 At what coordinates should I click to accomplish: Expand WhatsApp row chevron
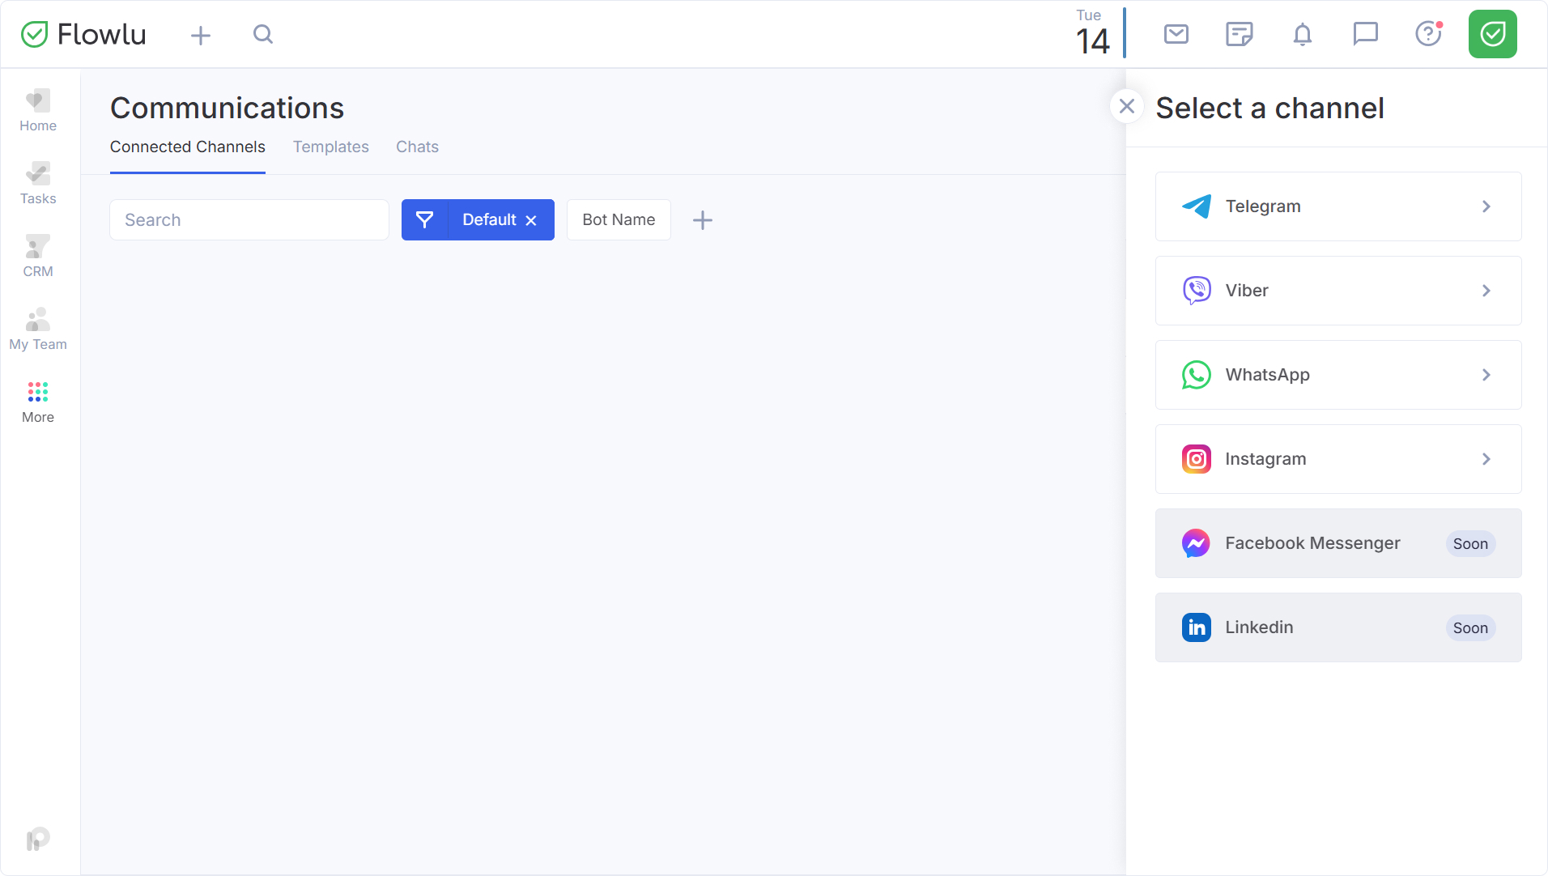(1486, 375)
